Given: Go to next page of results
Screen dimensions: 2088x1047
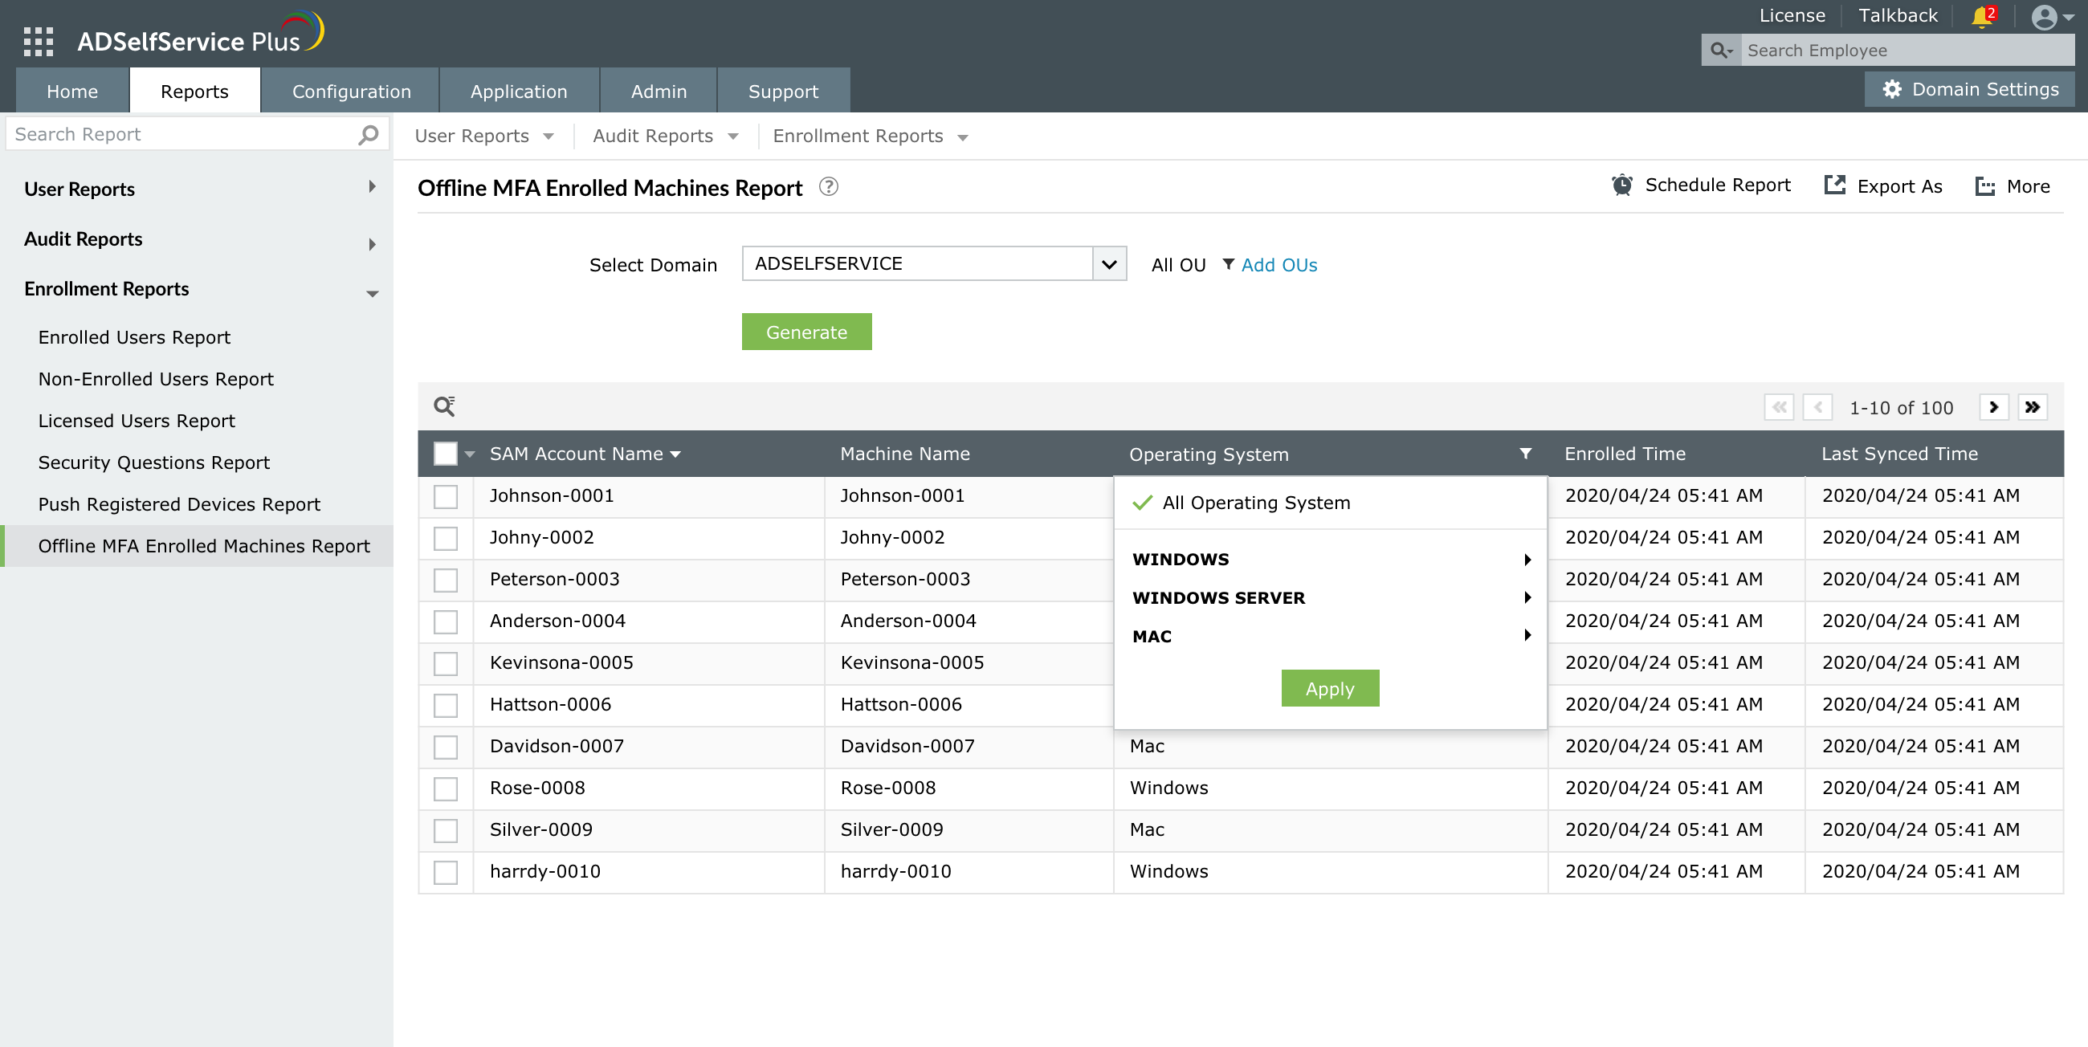Looking at the screenshot, I should click(x=1993, y=407).
